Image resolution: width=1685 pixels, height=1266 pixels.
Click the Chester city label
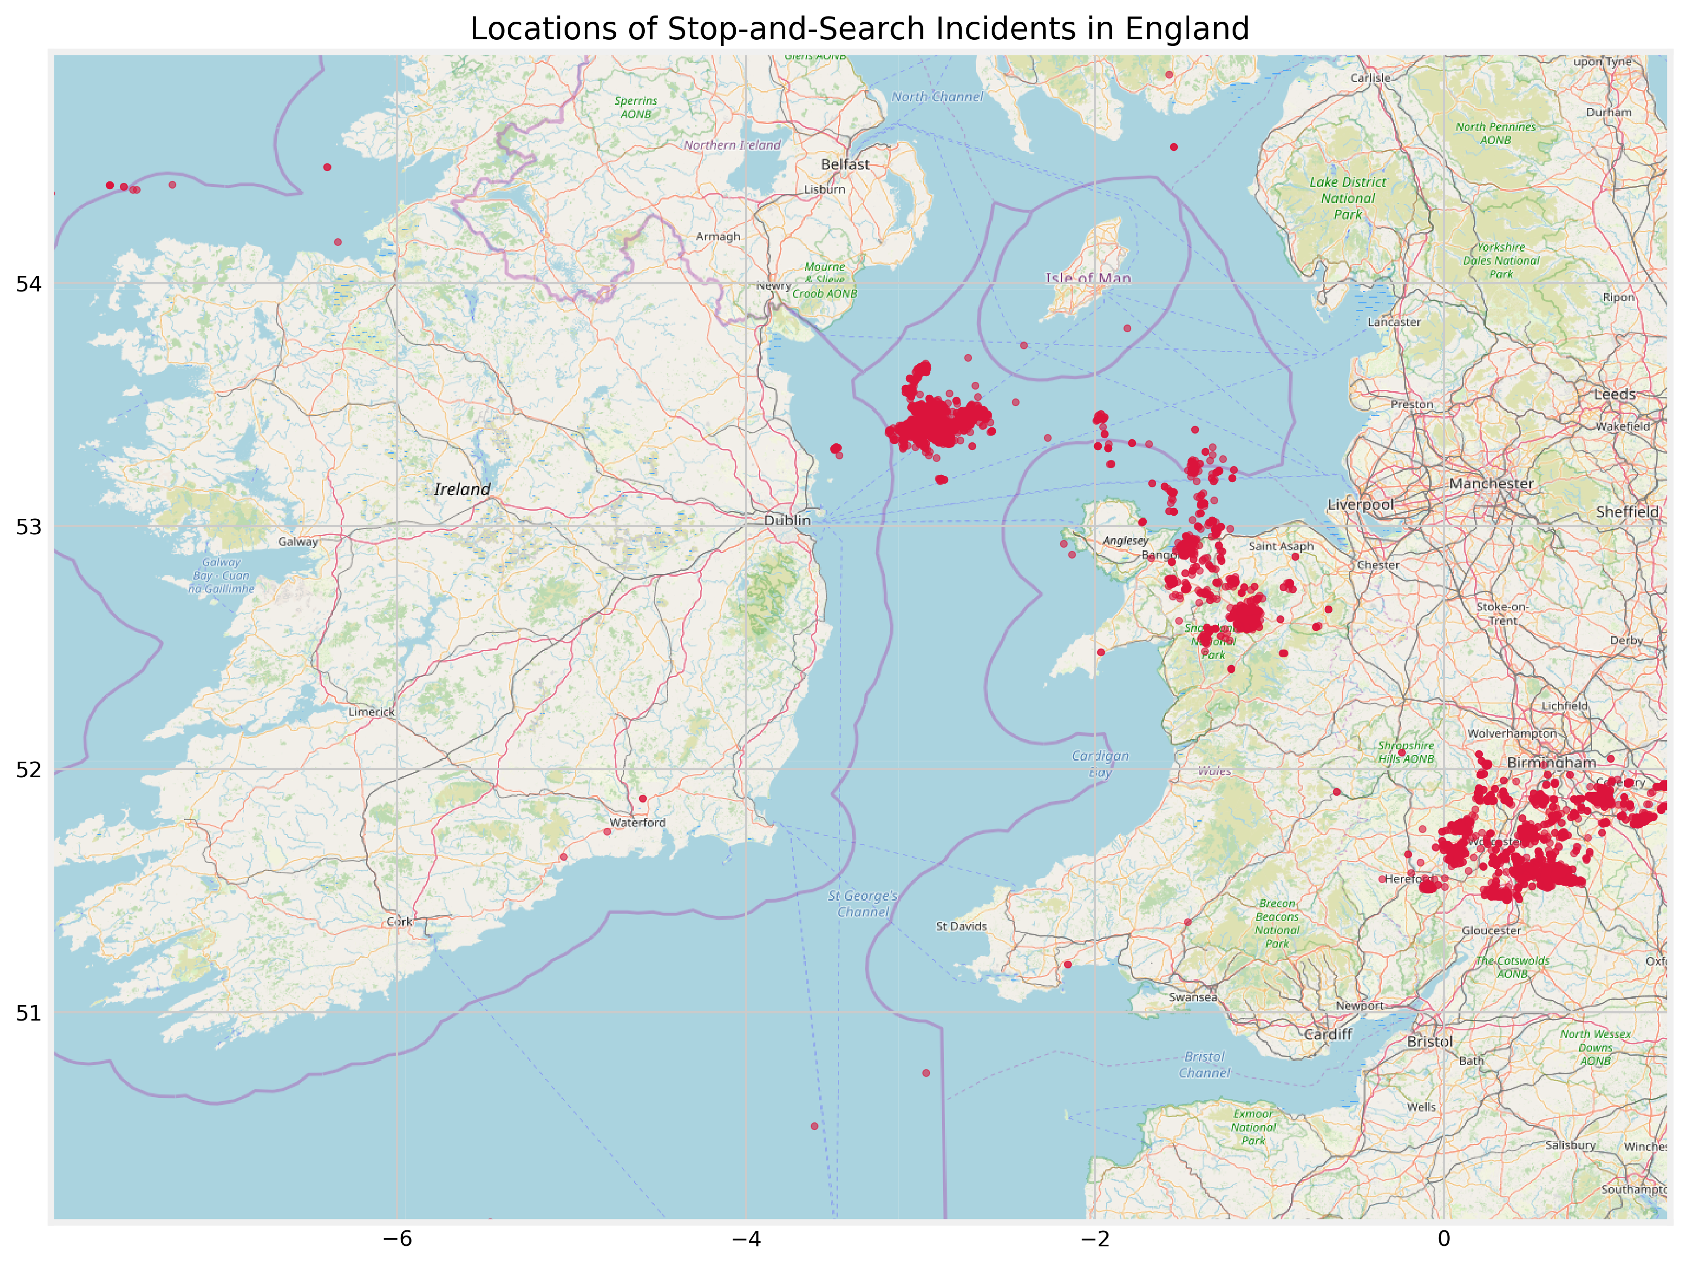point(1378,565)
